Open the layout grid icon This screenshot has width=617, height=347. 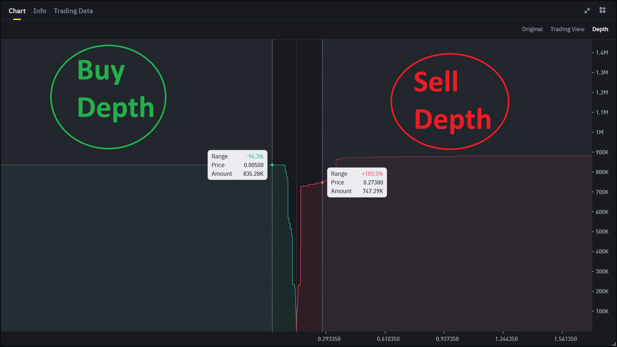(603, 10)
